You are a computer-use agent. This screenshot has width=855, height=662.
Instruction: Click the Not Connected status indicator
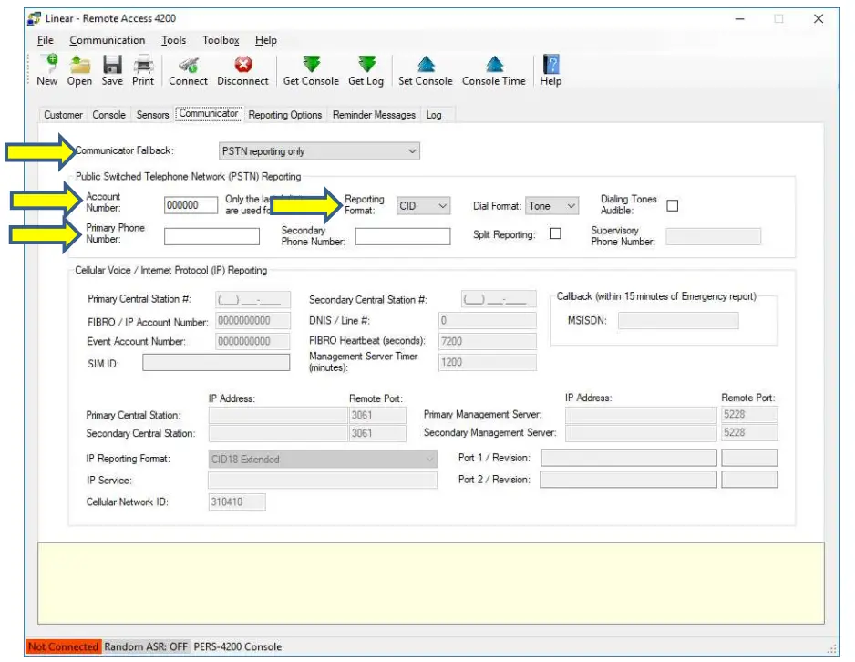click(x=62, y=646)
